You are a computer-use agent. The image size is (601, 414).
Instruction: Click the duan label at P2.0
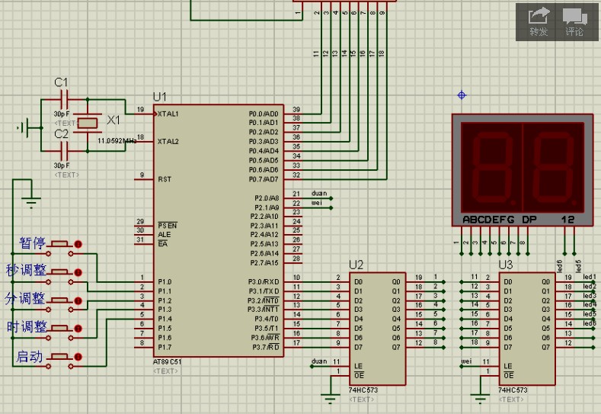318,194
